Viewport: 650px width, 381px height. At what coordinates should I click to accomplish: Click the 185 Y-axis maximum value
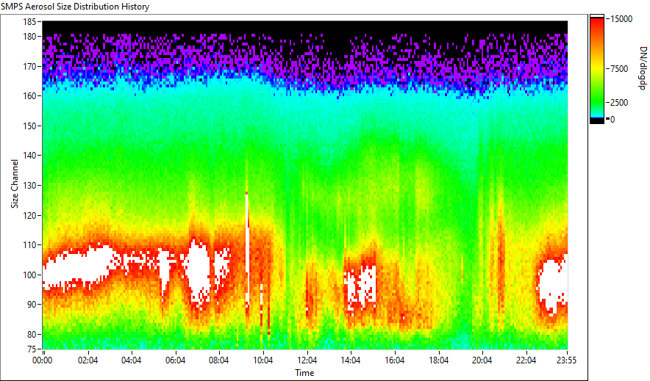pyautogui.click(x=29, y=22)
